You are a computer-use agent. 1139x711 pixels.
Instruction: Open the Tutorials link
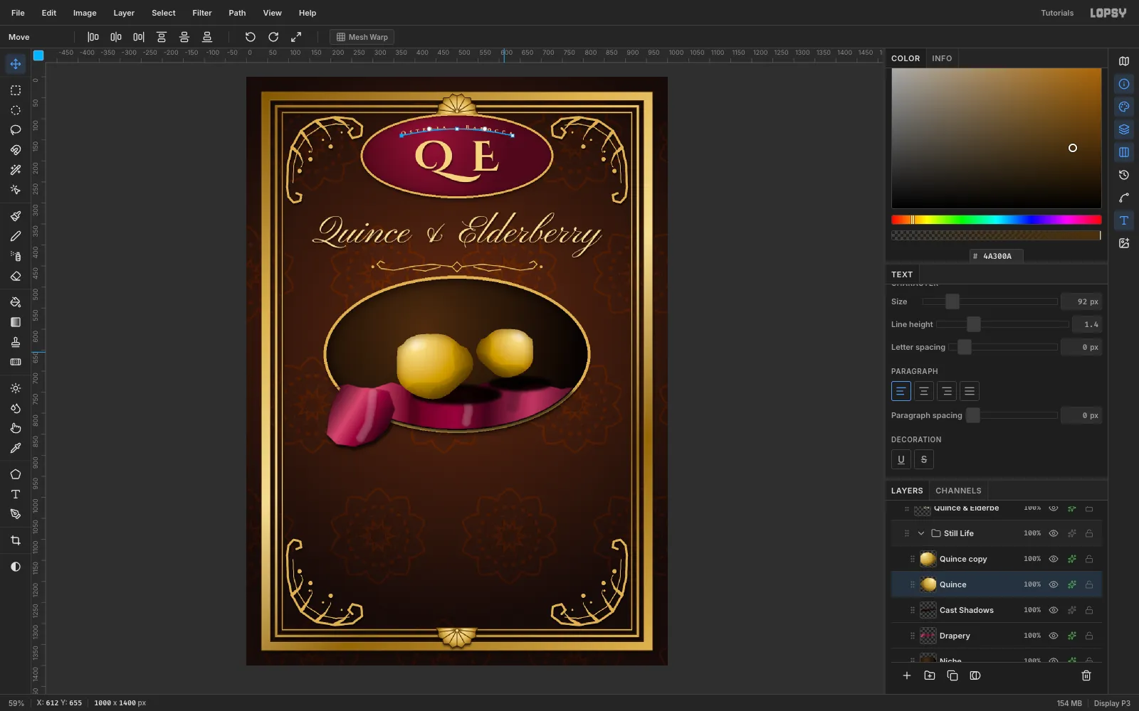1057,13
